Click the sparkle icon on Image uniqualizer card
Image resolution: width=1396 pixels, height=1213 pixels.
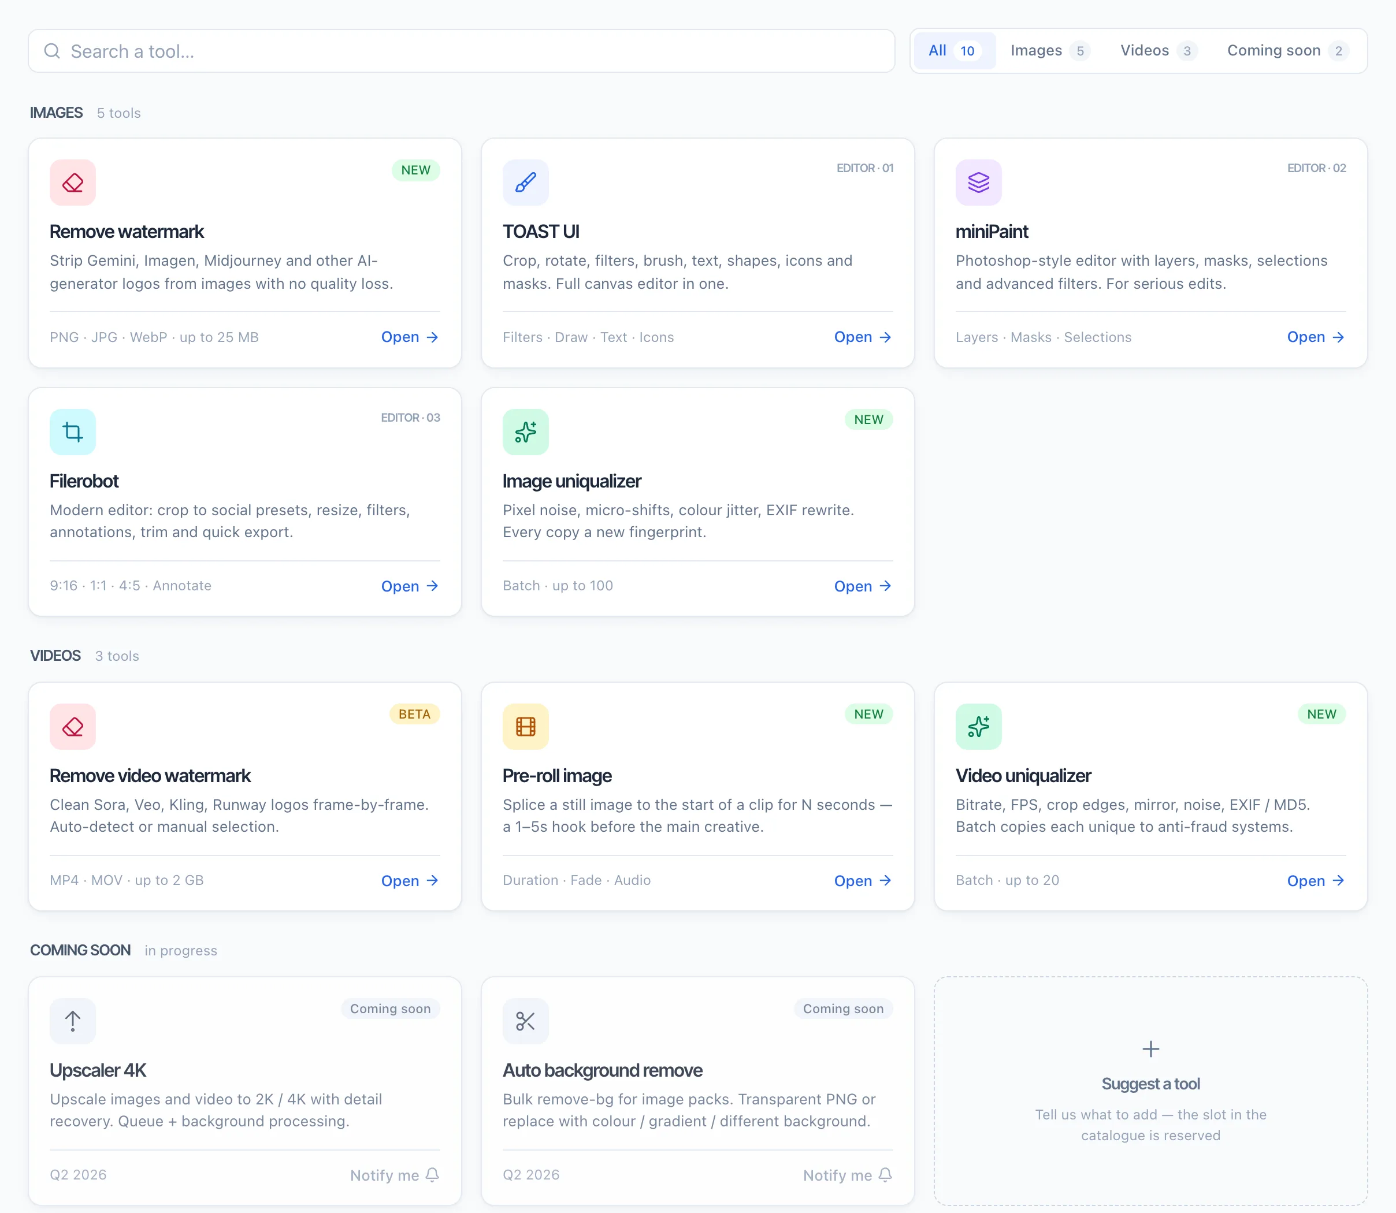tap(525, 432)
